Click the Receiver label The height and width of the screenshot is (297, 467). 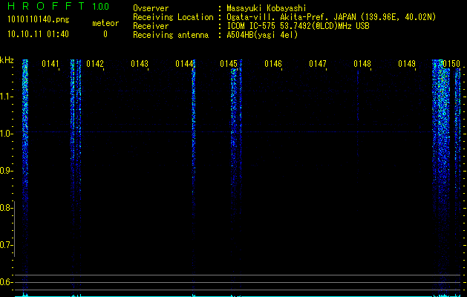point(151,26)
